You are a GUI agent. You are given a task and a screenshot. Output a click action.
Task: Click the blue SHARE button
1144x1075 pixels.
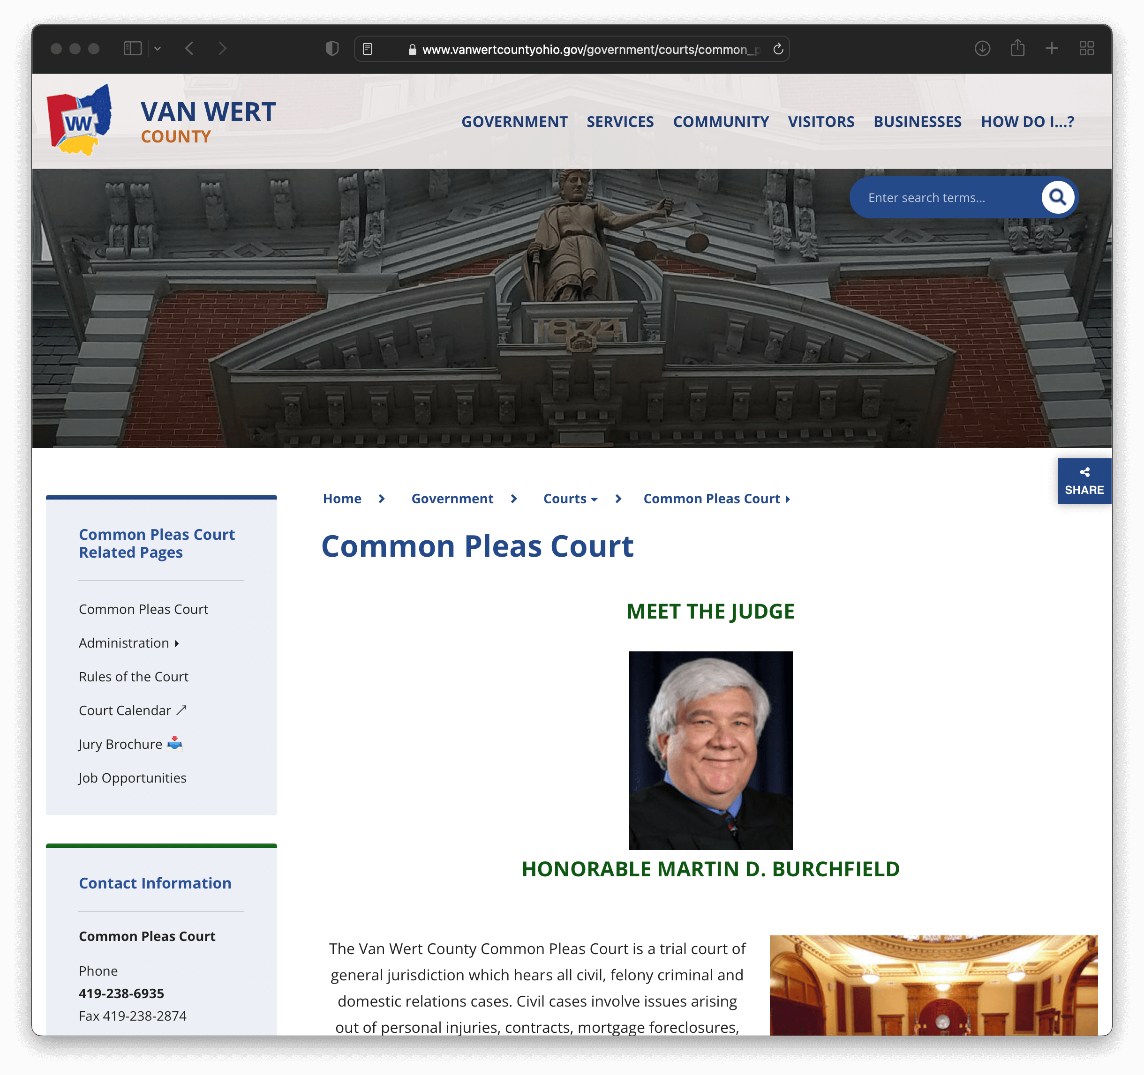click(x=1084, y=481)
